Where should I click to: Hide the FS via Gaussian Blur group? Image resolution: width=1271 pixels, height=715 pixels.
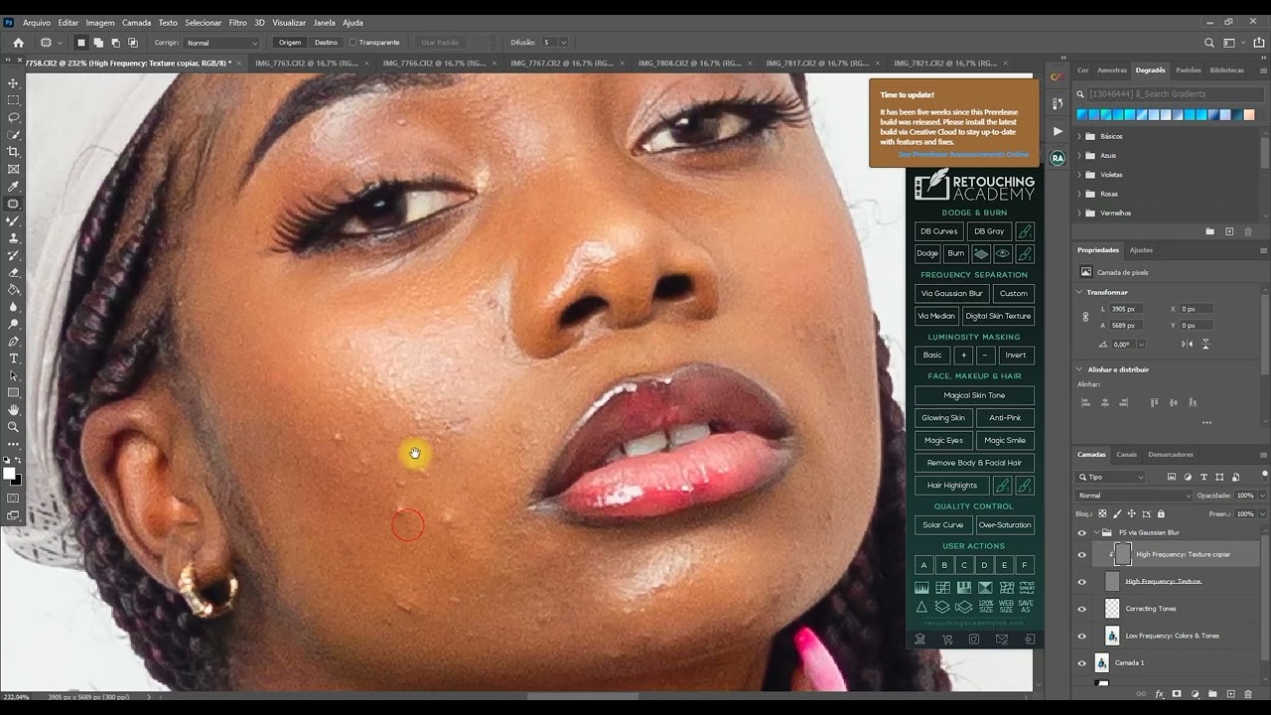(x=1081, y=532)
